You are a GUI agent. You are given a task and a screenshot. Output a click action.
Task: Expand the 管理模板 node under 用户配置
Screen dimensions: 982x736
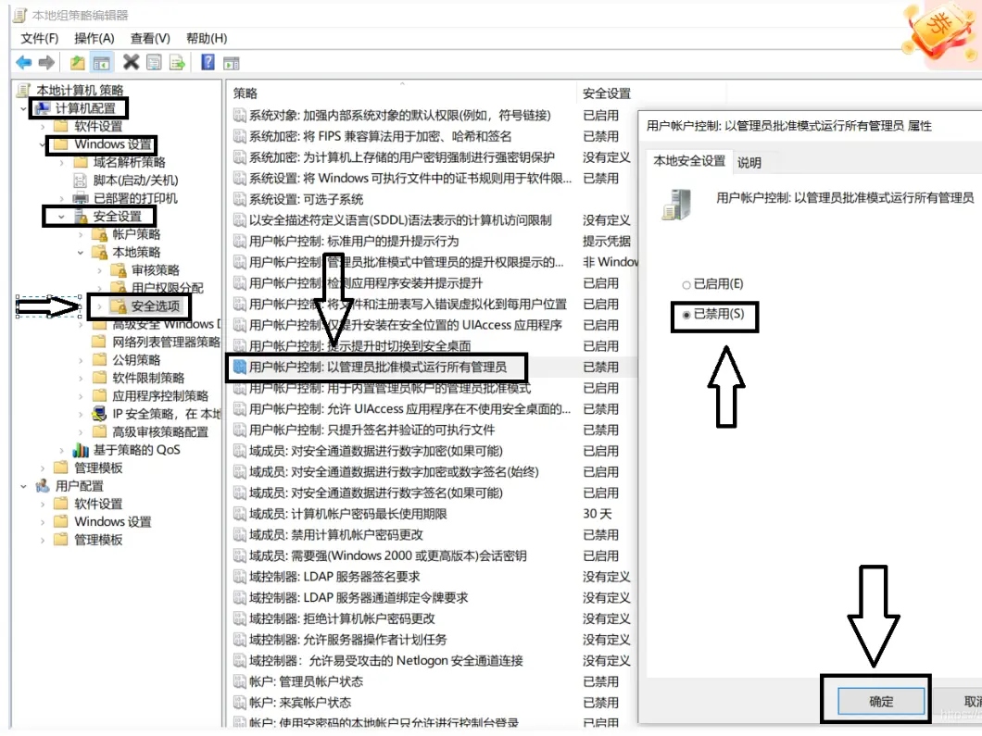(x=43, y=540)
